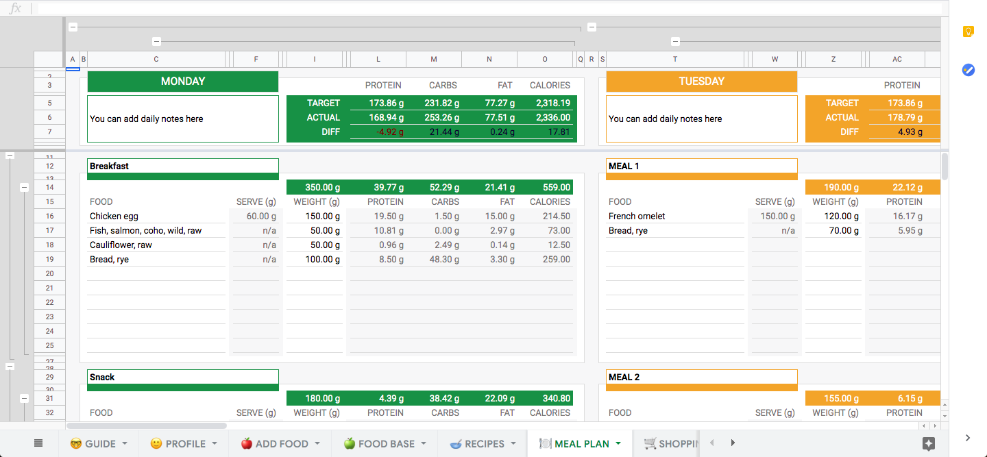
Task: Open the RECIPES tab dropdown arrow
Action: pyautogui.click(x=513, y=443)
